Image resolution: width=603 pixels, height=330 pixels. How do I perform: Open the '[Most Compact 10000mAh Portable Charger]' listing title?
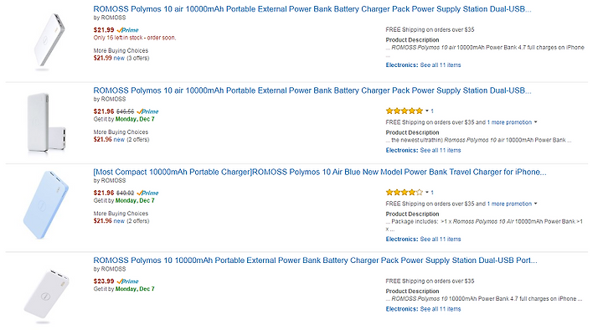pyautogui.click(x=320, y=173)
